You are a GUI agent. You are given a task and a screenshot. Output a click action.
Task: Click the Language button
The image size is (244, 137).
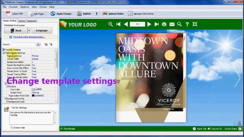point(42,30)
